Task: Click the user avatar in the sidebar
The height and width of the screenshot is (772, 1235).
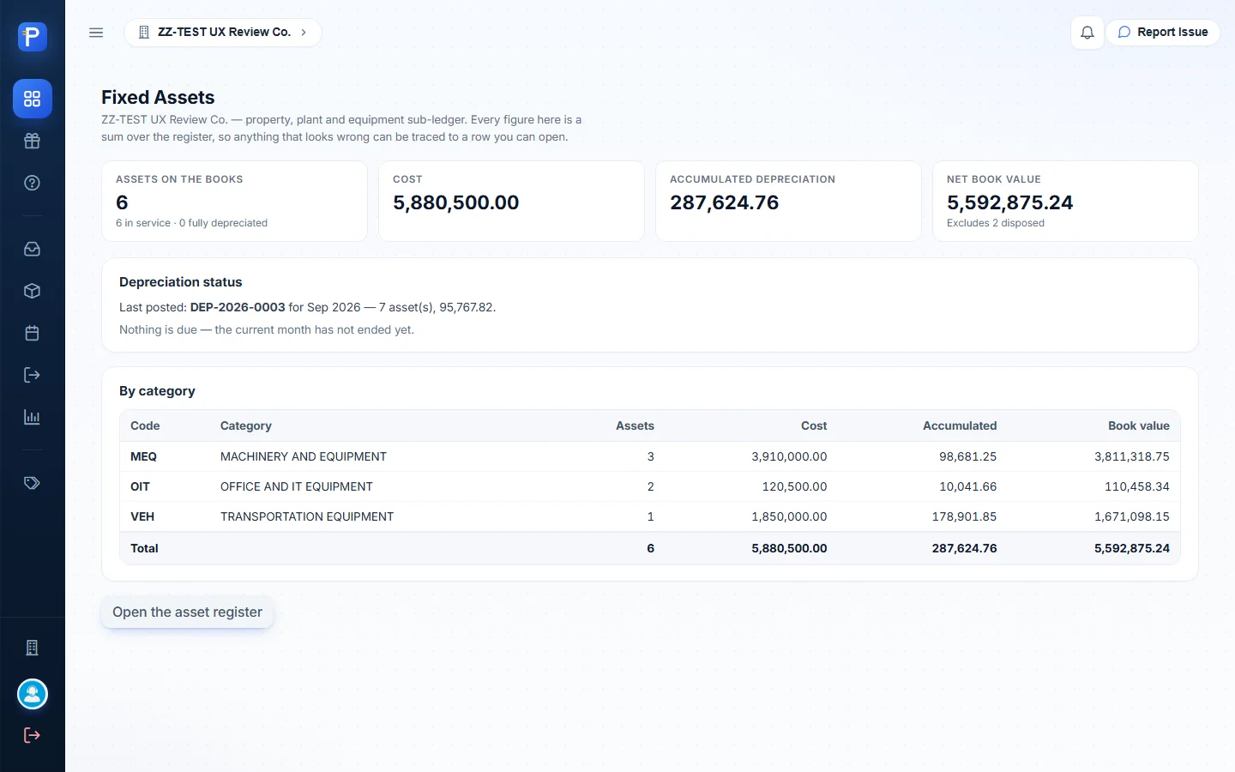Action: click(33, 694)
